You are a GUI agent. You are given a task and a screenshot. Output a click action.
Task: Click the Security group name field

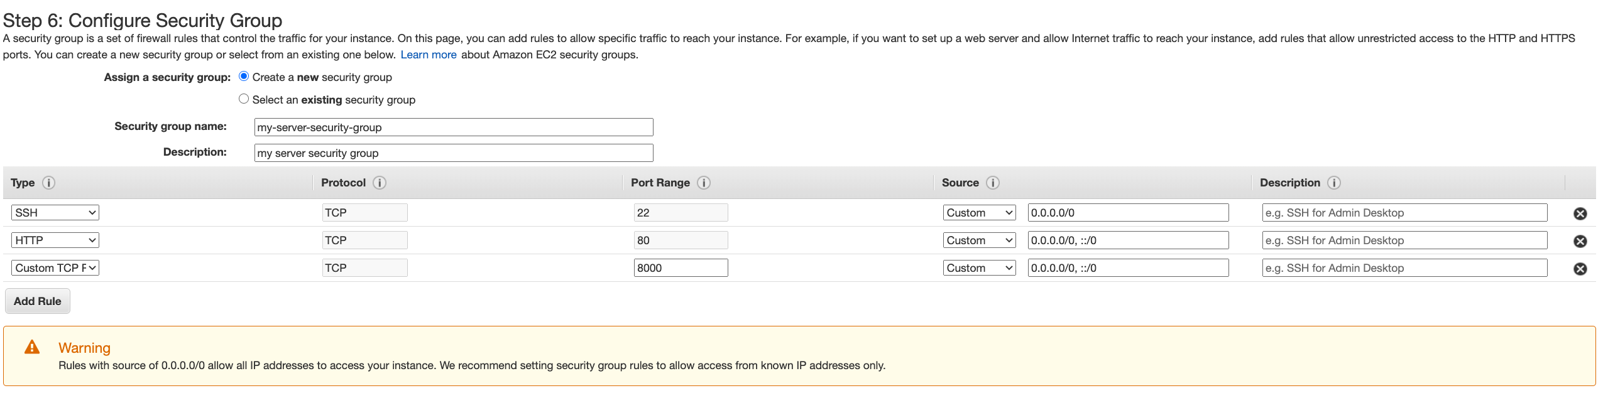click(x=453, y=127)
